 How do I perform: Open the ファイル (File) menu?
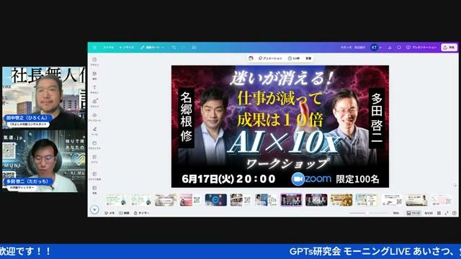108,47
